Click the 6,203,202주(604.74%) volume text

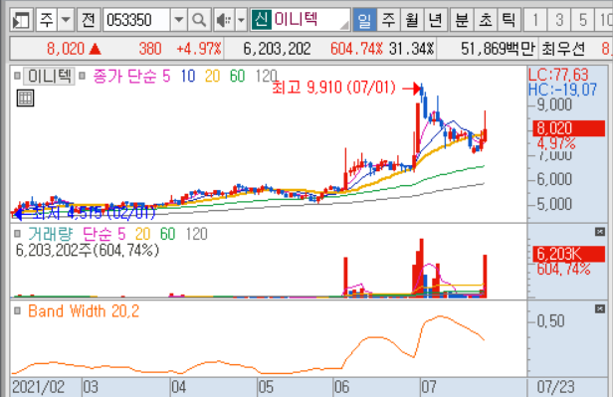[x=88, y=250]
